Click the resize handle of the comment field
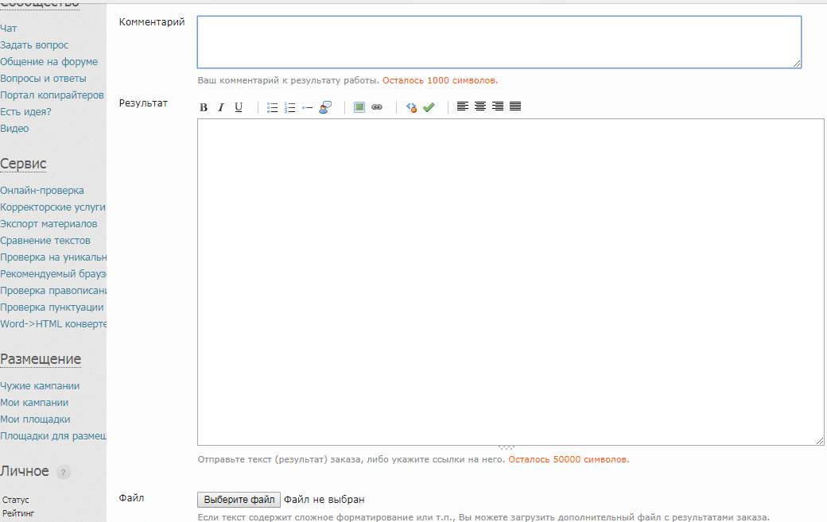827x522 pixels. click(x=797, y=64)
